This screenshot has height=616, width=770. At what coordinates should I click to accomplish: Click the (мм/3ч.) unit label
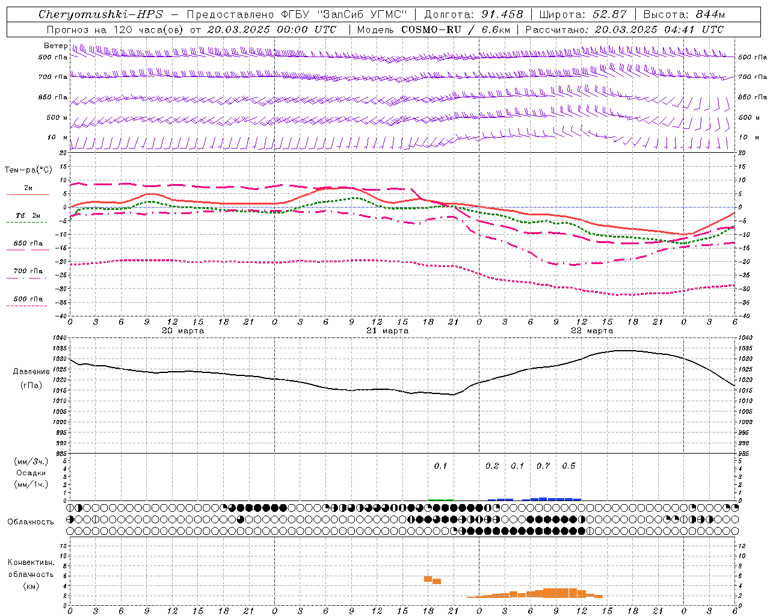31,461
